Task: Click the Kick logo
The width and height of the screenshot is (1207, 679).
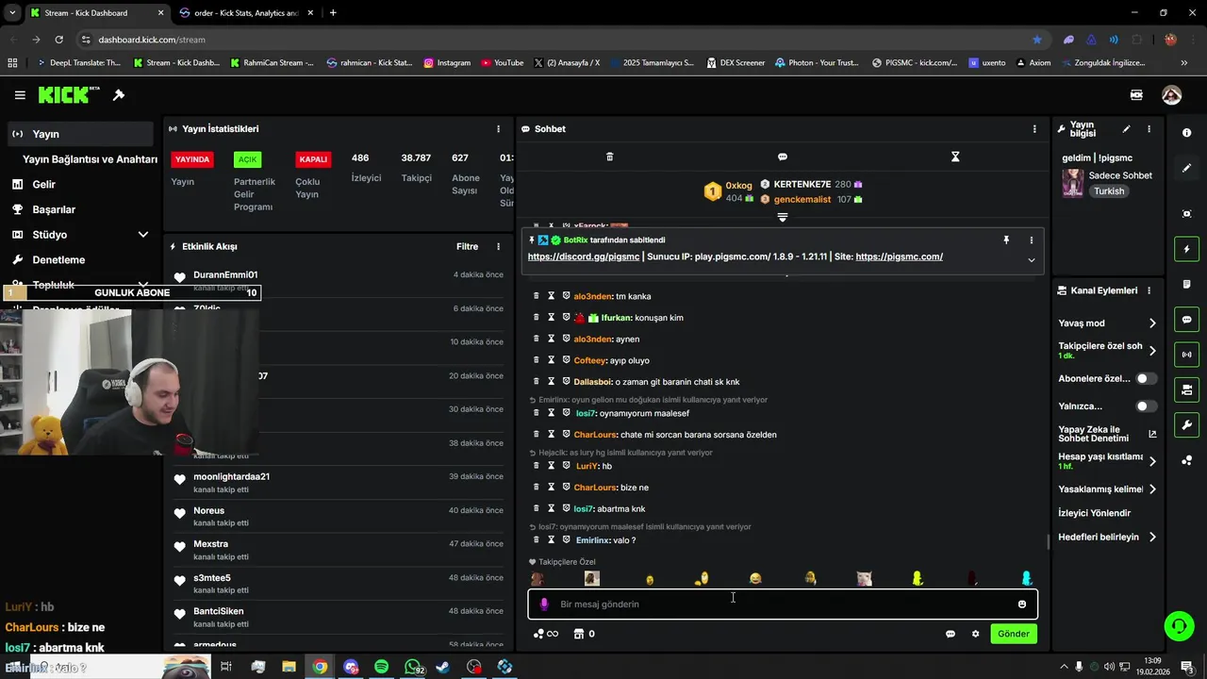Action: click(x=68, y=94)
